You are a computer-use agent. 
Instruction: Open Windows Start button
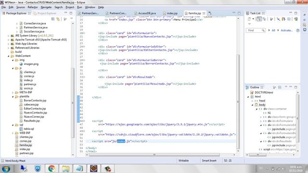pyautogui.click(x=6, y=169)
